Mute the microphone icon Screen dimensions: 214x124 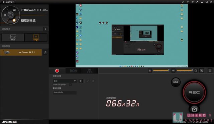tap(150, 71)
